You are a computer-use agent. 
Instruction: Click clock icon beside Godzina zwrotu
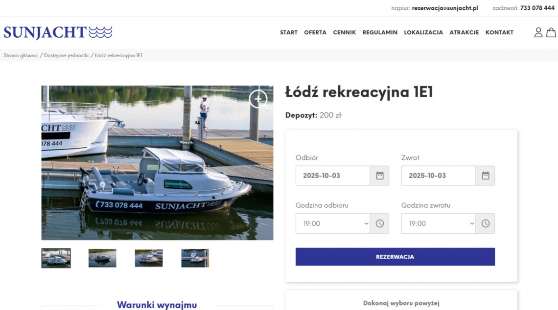click(485, 223)
